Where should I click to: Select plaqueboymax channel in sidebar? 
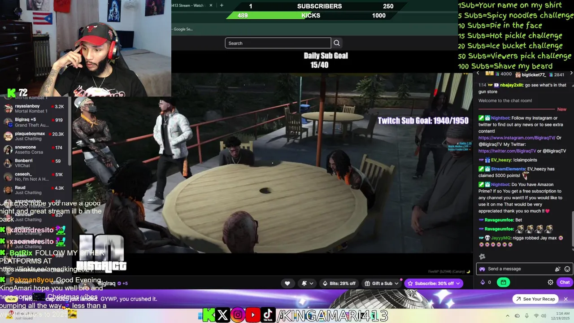[x=35, y=136]
